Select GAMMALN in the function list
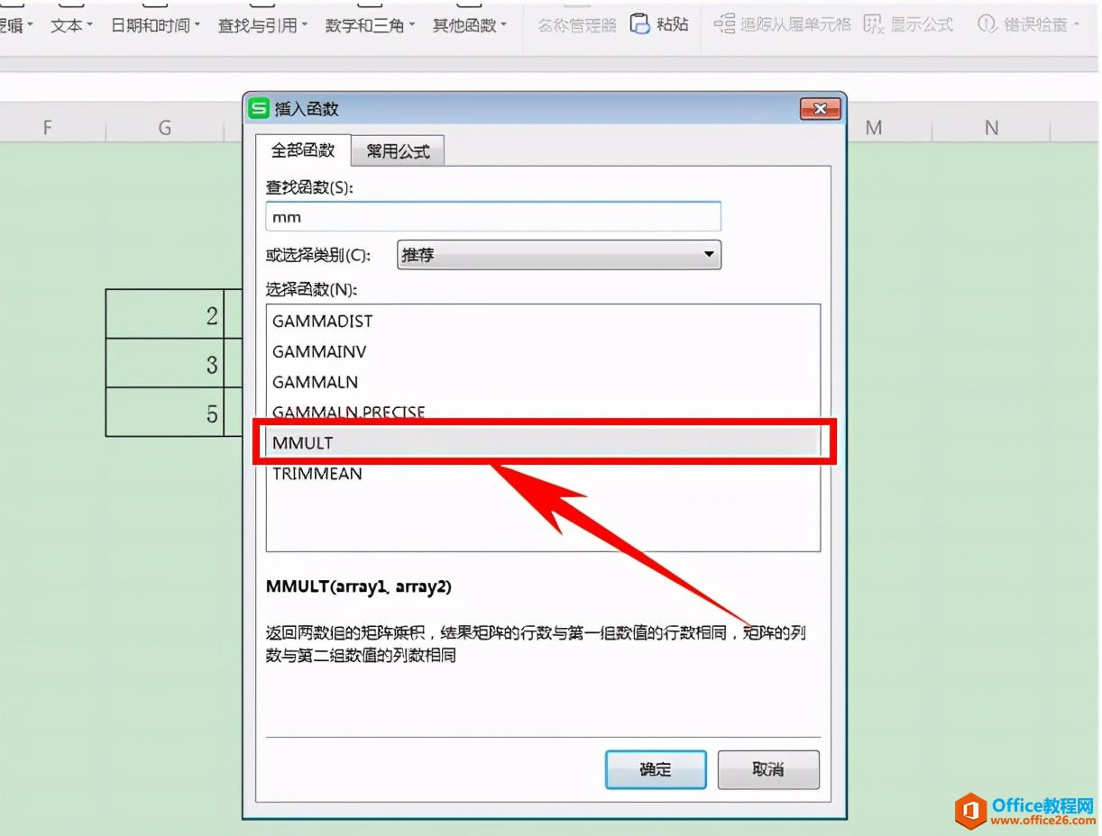 pyautogui.click(x=543, y=382)
